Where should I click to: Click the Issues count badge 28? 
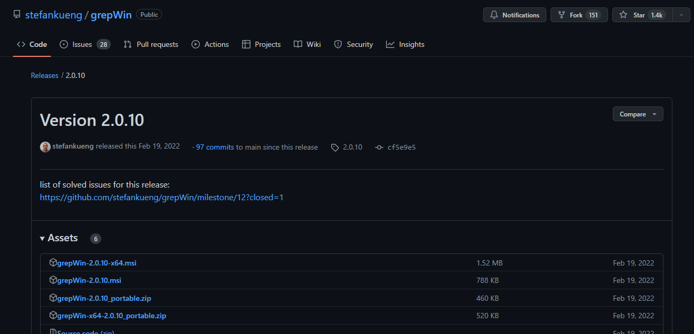[103, 44]
